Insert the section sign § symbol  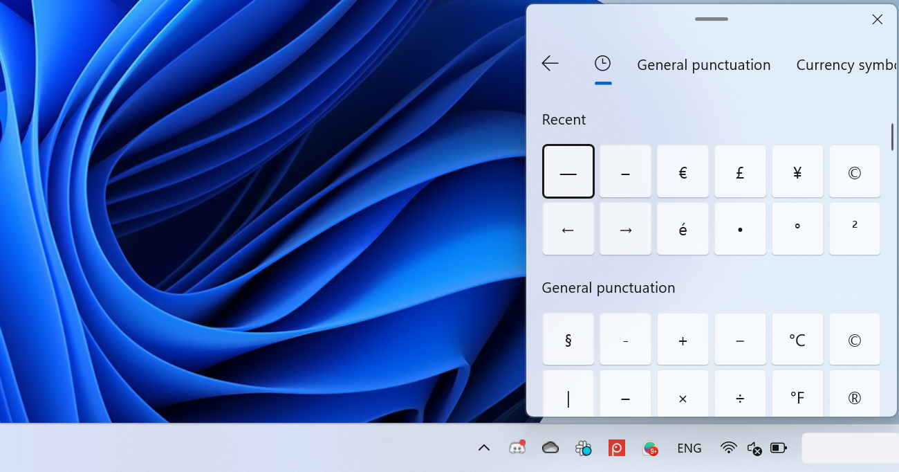(568, 339)
